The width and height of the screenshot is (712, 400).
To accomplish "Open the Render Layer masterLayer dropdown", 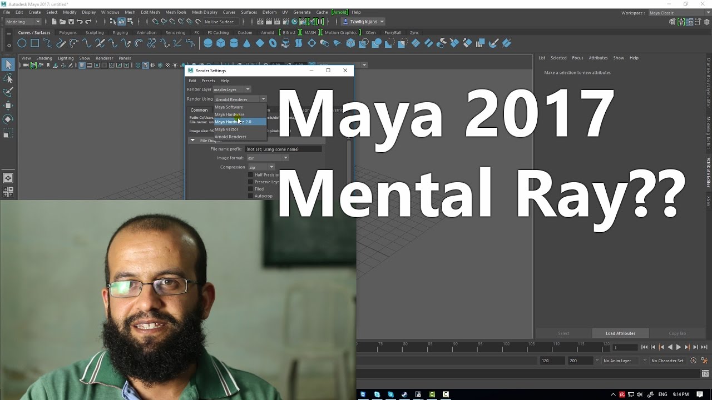I will click(x=232, y=89).
